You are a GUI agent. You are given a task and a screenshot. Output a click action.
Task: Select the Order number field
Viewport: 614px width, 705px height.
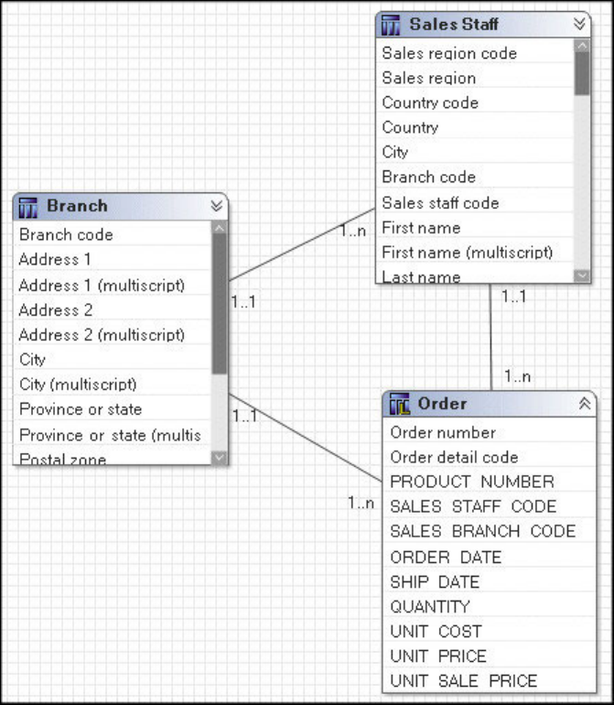[x=443, y=432]
